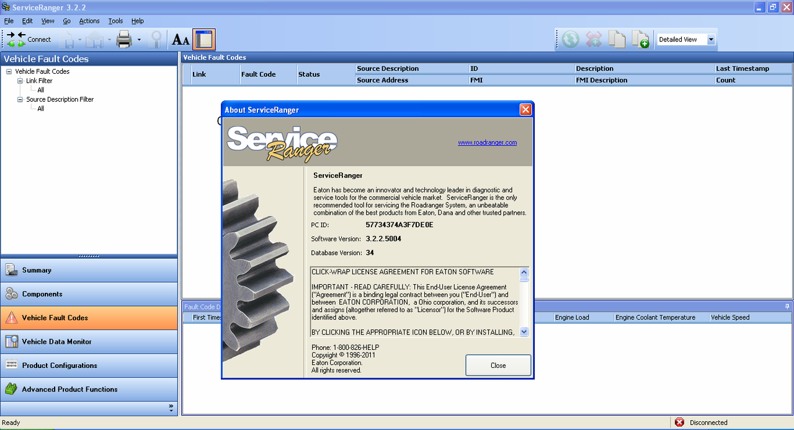Viewport: 794px width, 430px height.
Task: Click the FMI Description column header
Action: coord(644,80)
